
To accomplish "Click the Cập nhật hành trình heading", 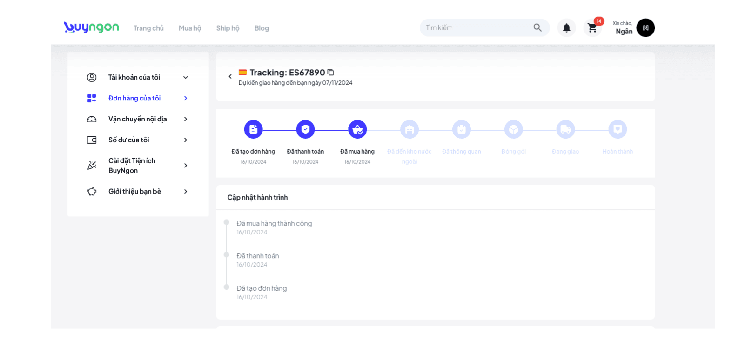I will [x=257, y=197].
